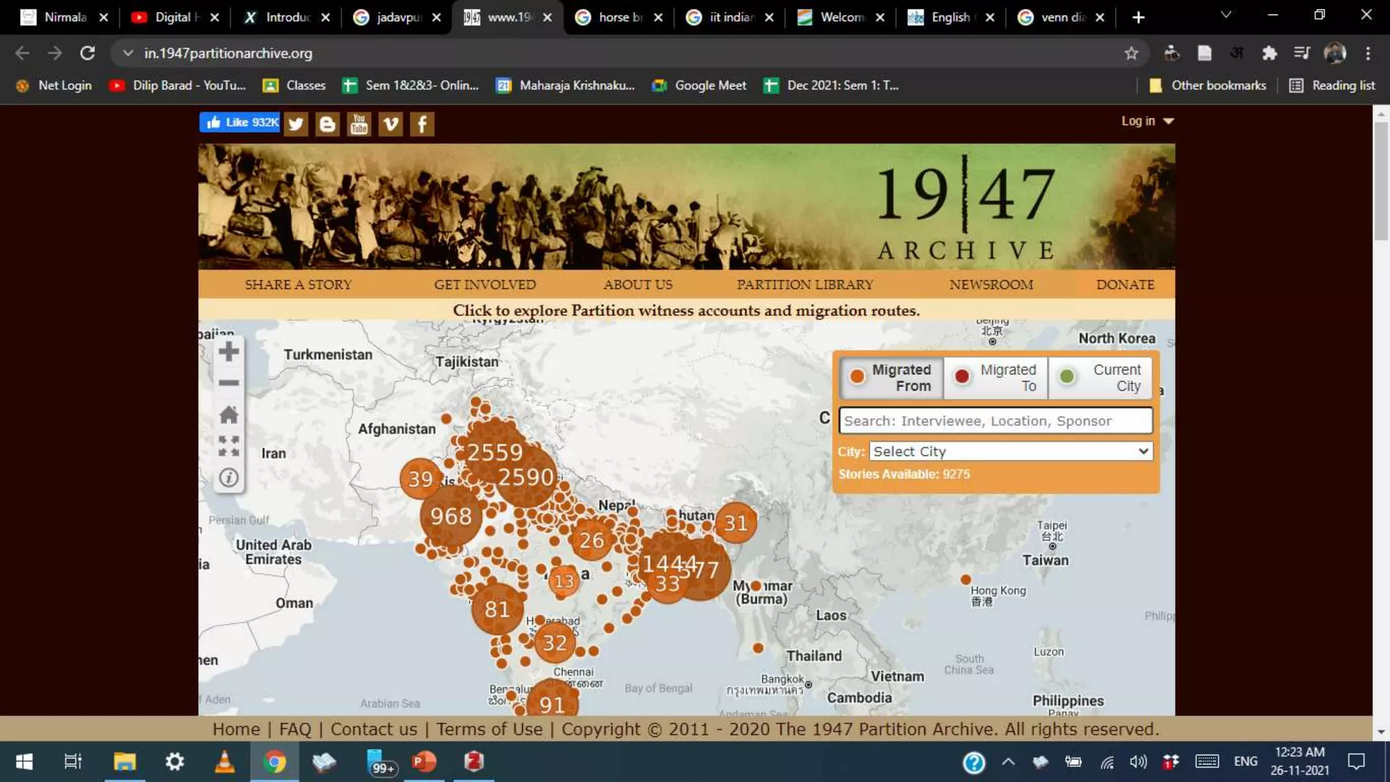Image resolution: width=1390 pixels, height=782 pixels.
Task: Reset map with the home icon
Action: tap(229, 415)
